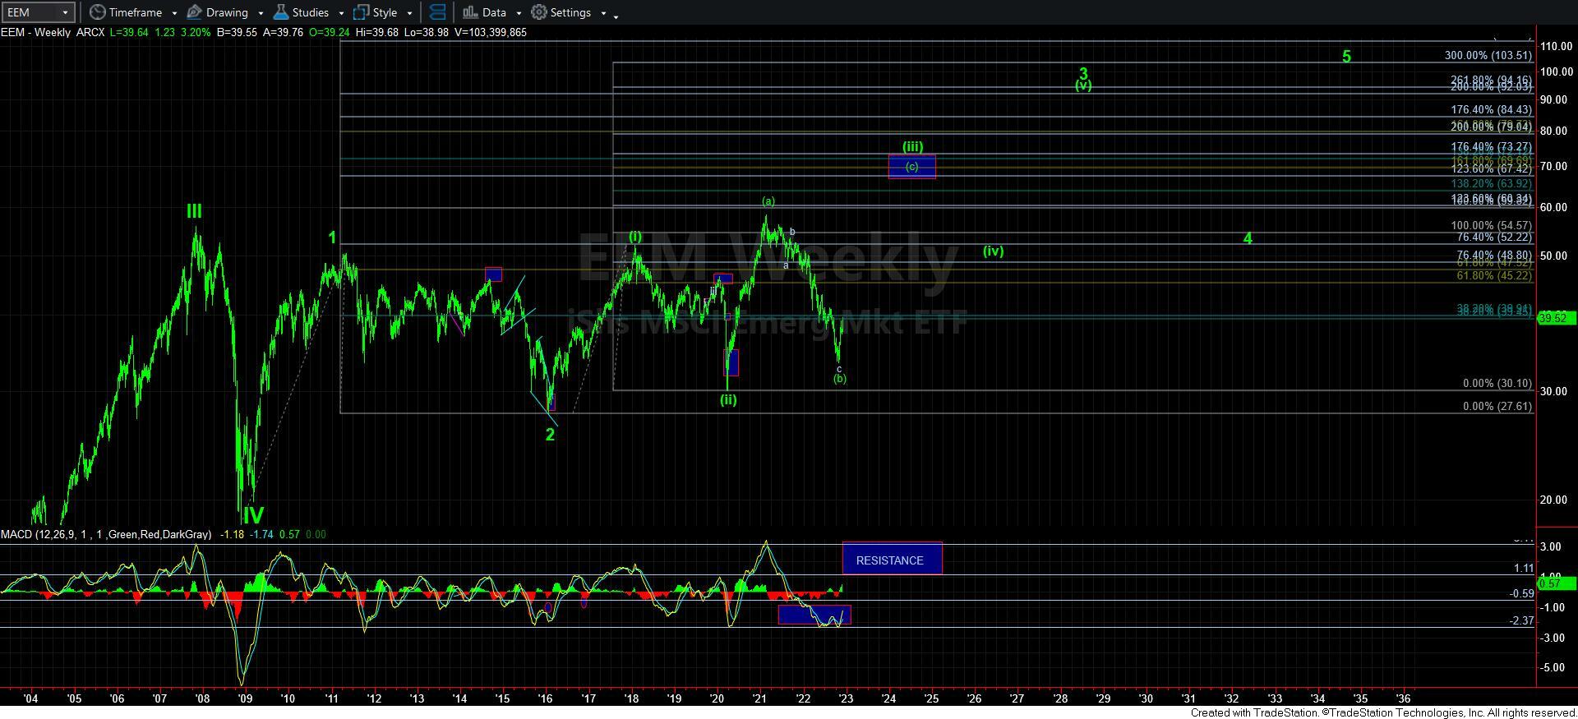Click the '09 year on time axis
Image resolution: width=1578 pixels, height=719 pixels.
pos(245,699)
